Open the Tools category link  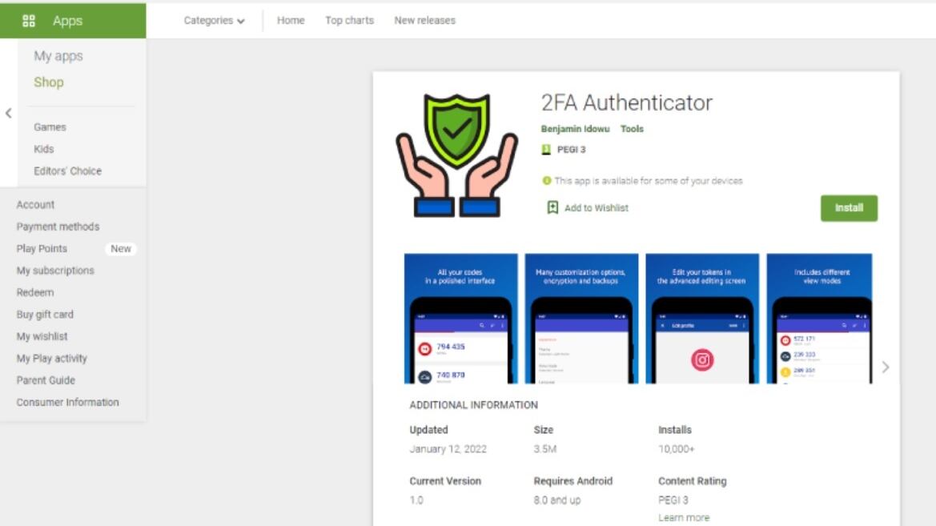632,128
